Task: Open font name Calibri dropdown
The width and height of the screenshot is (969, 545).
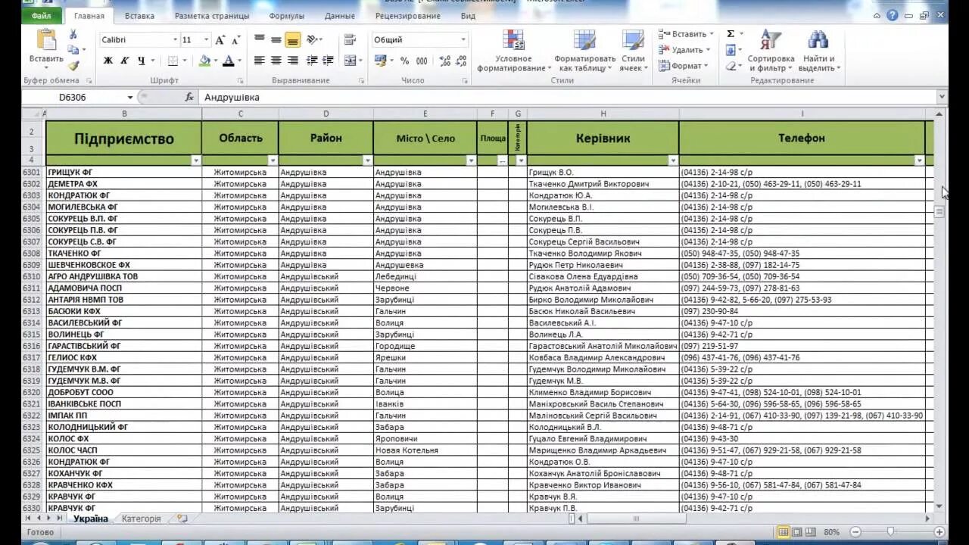Action: point(175,40)
